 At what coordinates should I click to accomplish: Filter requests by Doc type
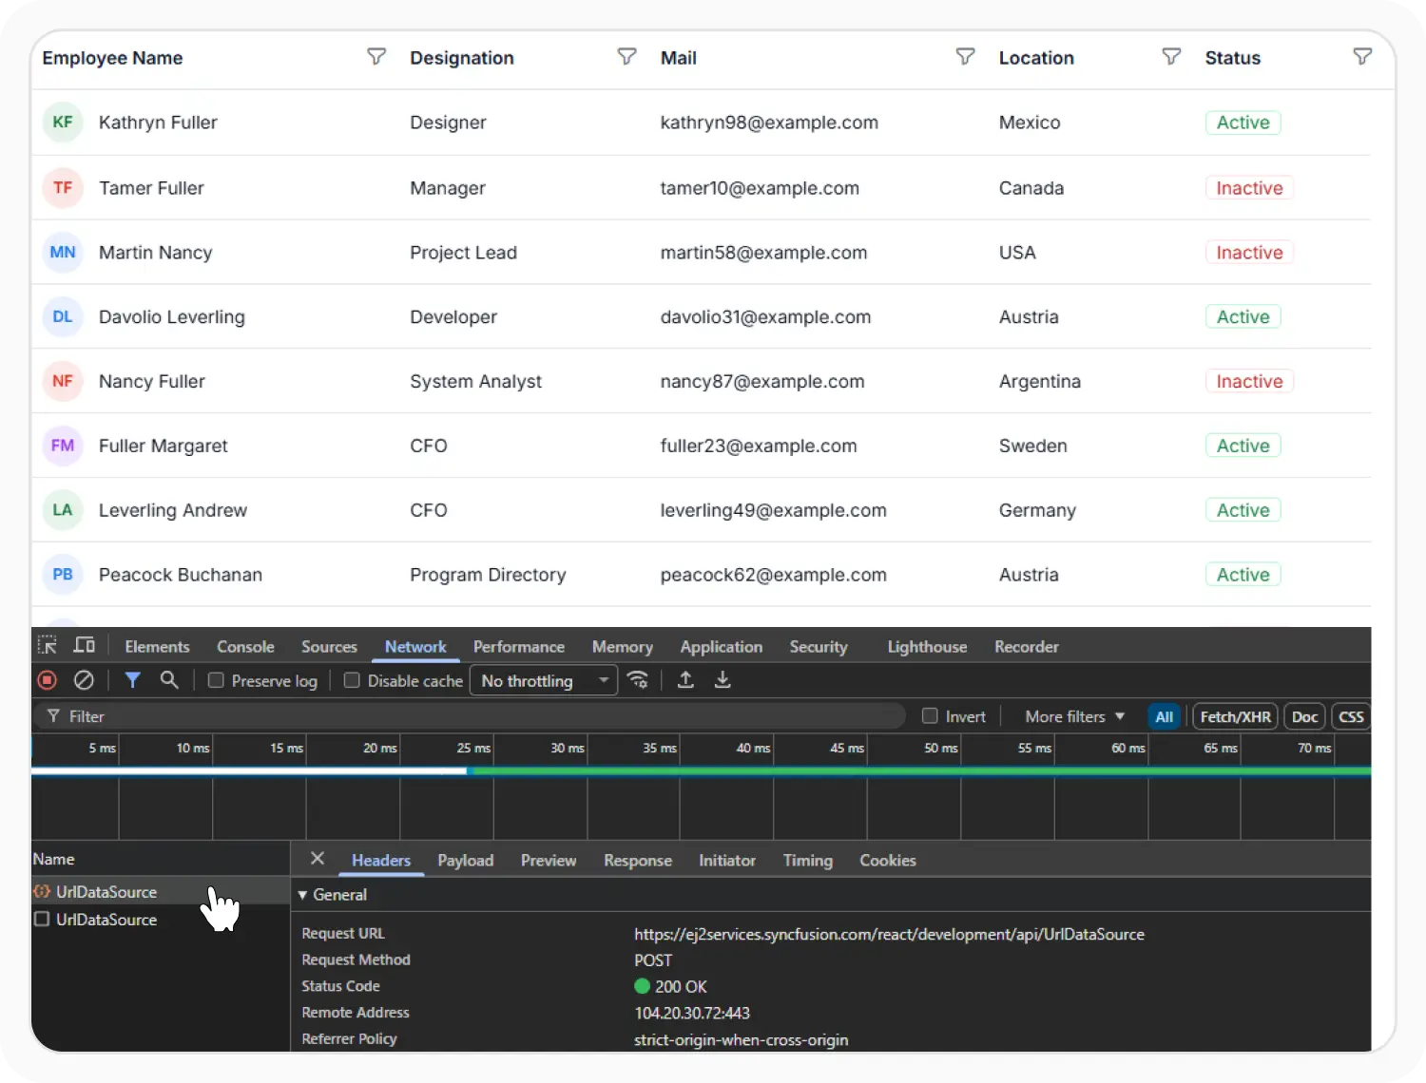click(1305, 717)
